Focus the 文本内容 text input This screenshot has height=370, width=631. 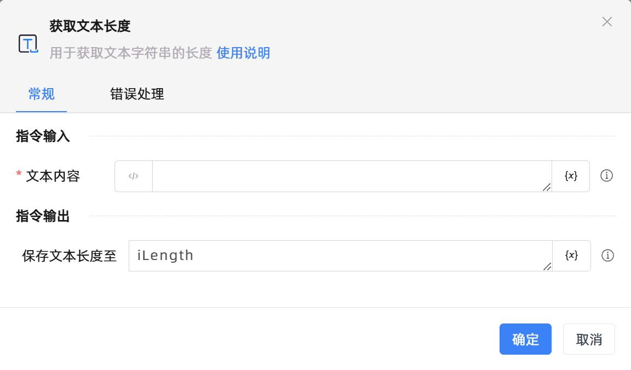[x=351, y=176]
